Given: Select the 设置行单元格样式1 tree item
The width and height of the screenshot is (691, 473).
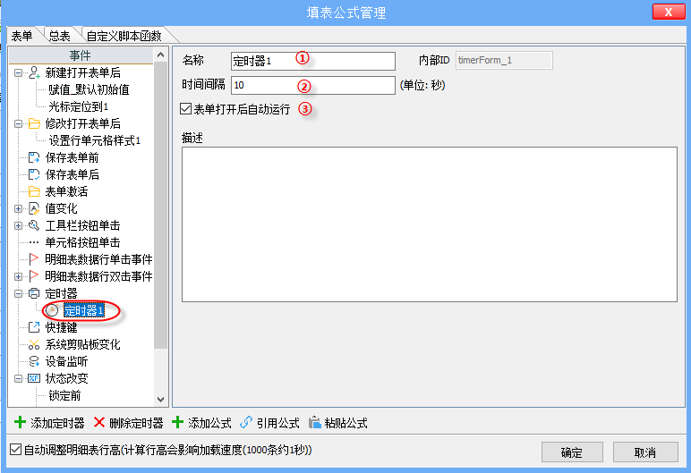Looking at the screenshot, I should 95,141.
